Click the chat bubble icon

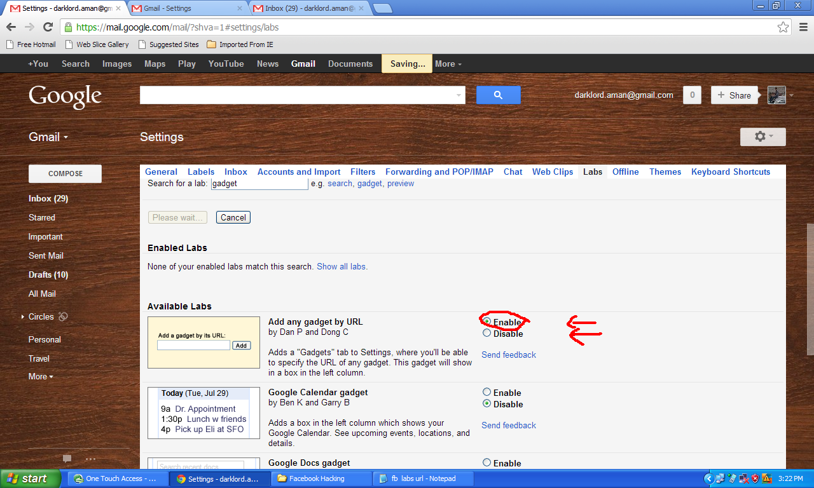(x=67, y=459)
